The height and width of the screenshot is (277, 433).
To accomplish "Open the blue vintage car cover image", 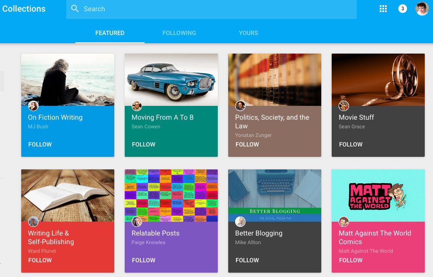I will (x=171, y=79).
